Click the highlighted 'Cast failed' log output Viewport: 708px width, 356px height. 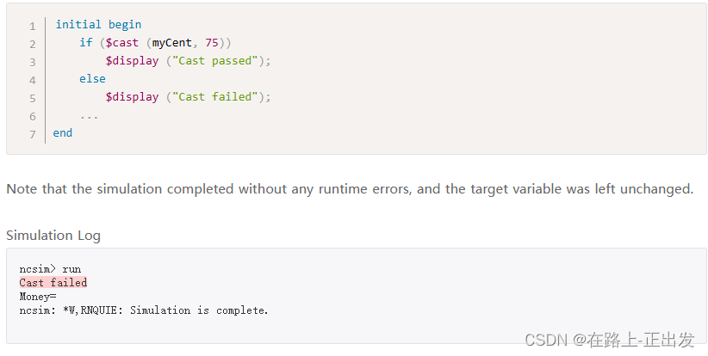point(53,283)
